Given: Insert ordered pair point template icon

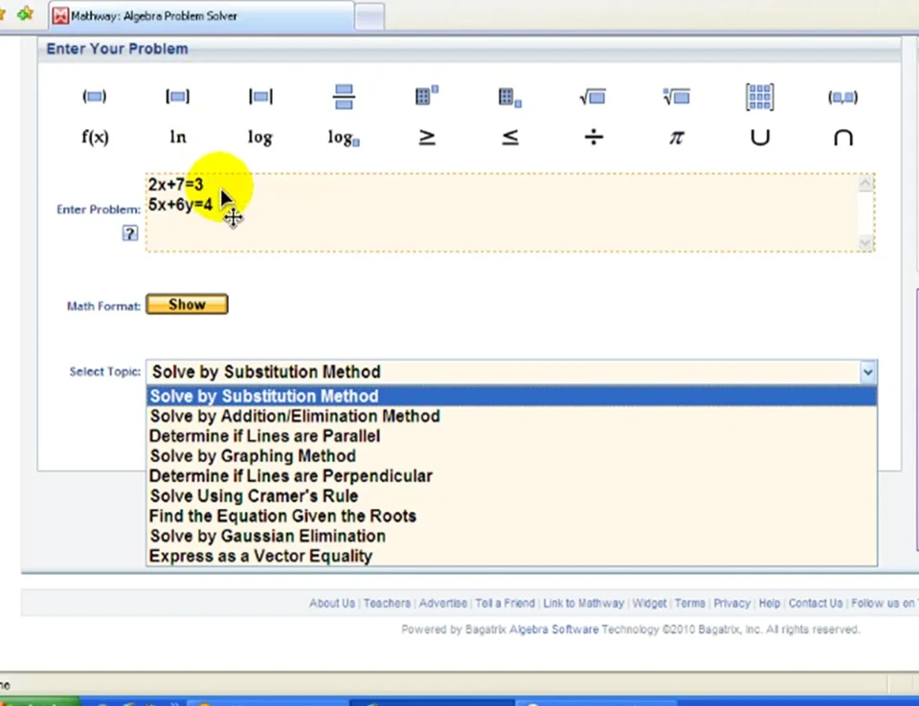Looking at the screenshot, I should pyautogui.click(x=842, y=97).
